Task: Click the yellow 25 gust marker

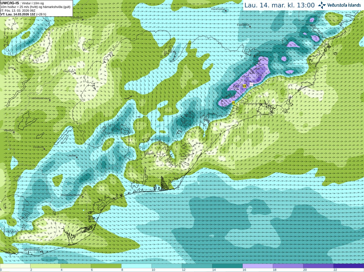Action: [233, 103]
